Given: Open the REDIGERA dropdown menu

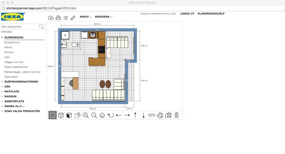Looking at the screenshot, I should point(103,17).
